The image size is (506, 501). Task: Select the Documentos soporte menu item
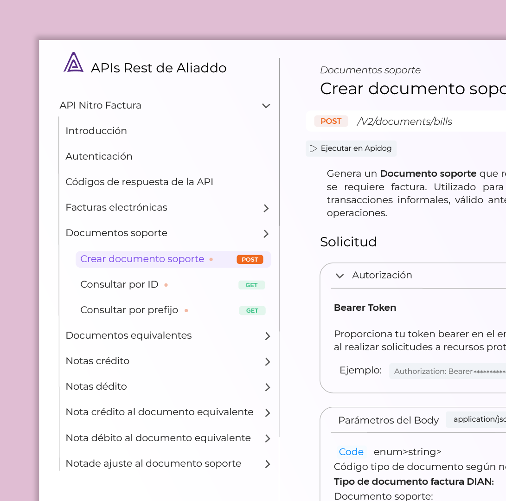[116, 233]
